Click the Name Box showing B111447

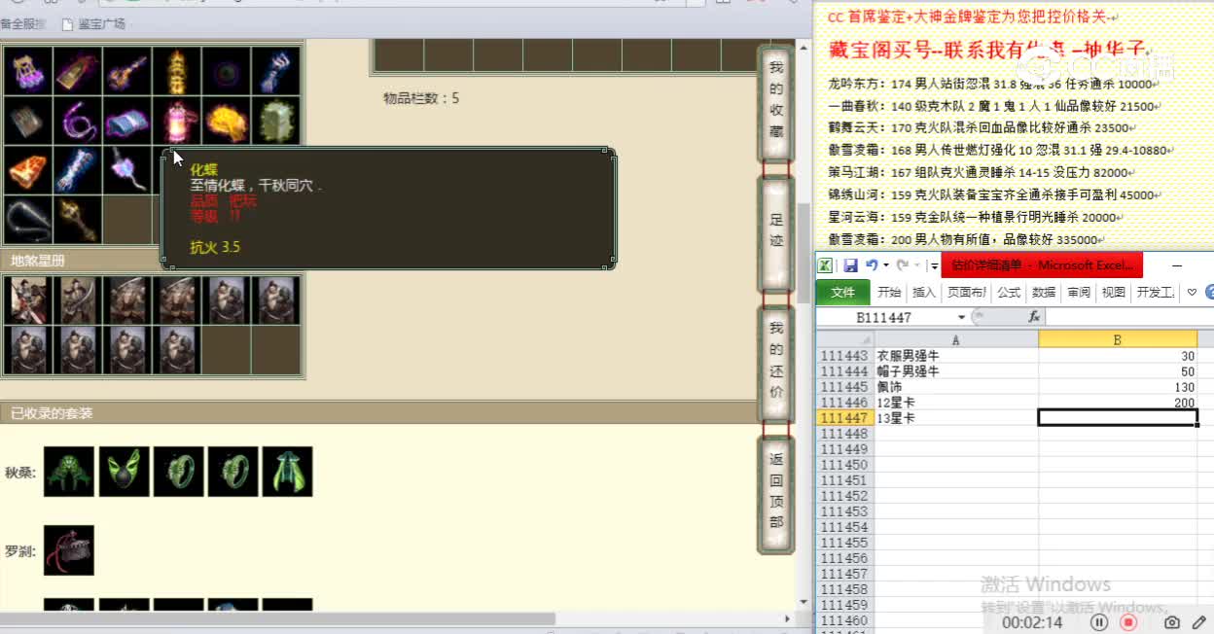pos(884,317)
